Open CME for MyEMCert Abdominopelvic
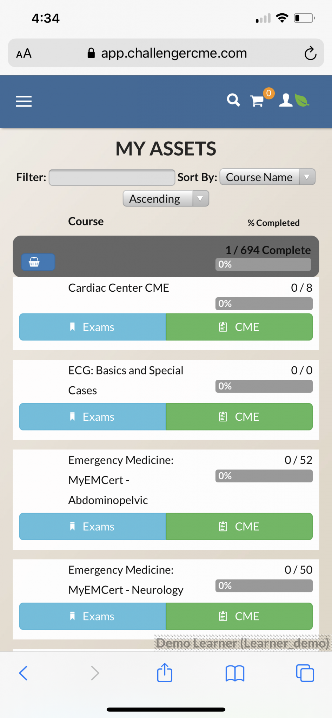Screen dimensions: 332x718 point(239,527)
